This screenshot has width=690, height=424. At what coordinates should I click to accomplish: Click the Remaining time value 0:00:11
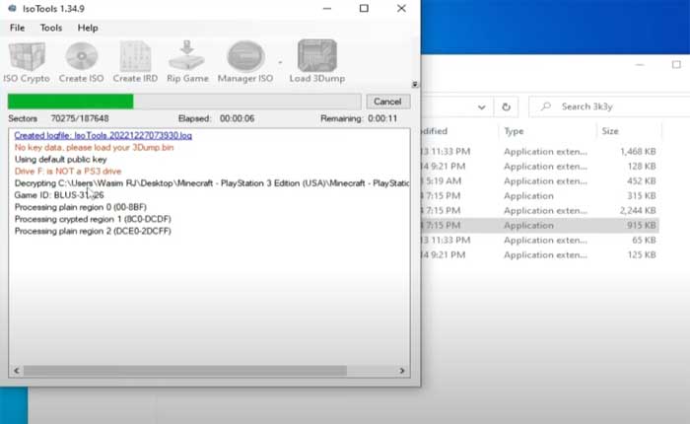pos(382,118)
